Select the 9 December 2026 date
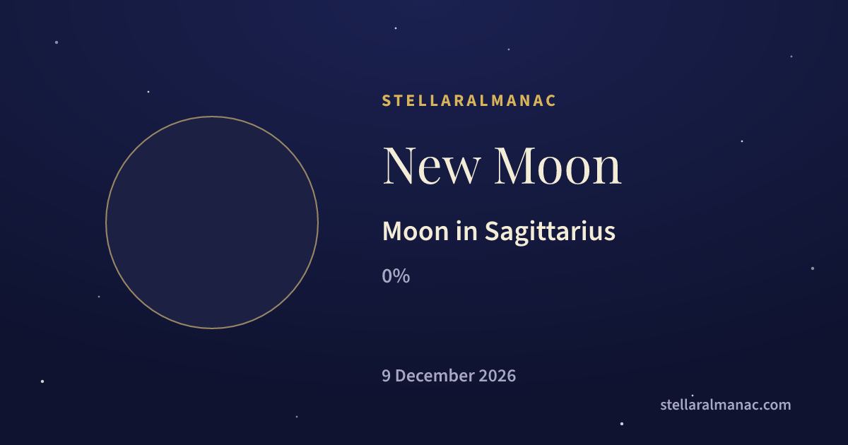This screenshot has width=848, height=445. click(x=449, y=376)
